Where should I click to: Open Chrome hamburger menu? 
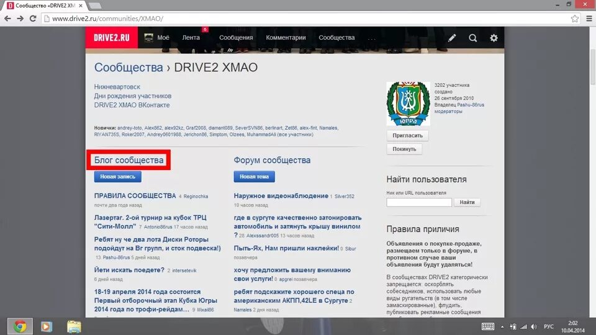[589, 19]
